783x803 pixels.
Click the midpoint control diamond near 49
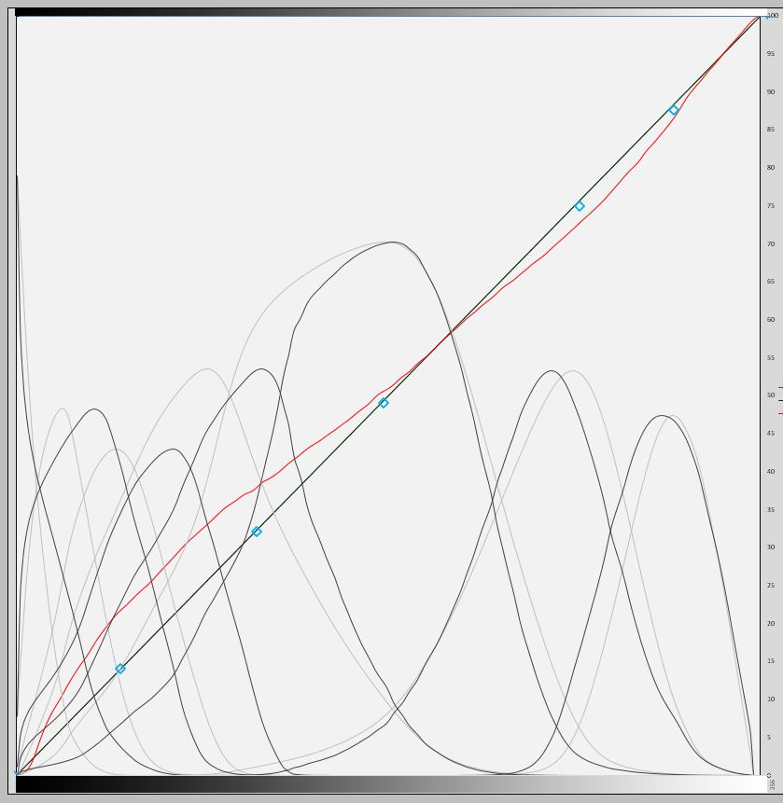(x=384, y=403)
